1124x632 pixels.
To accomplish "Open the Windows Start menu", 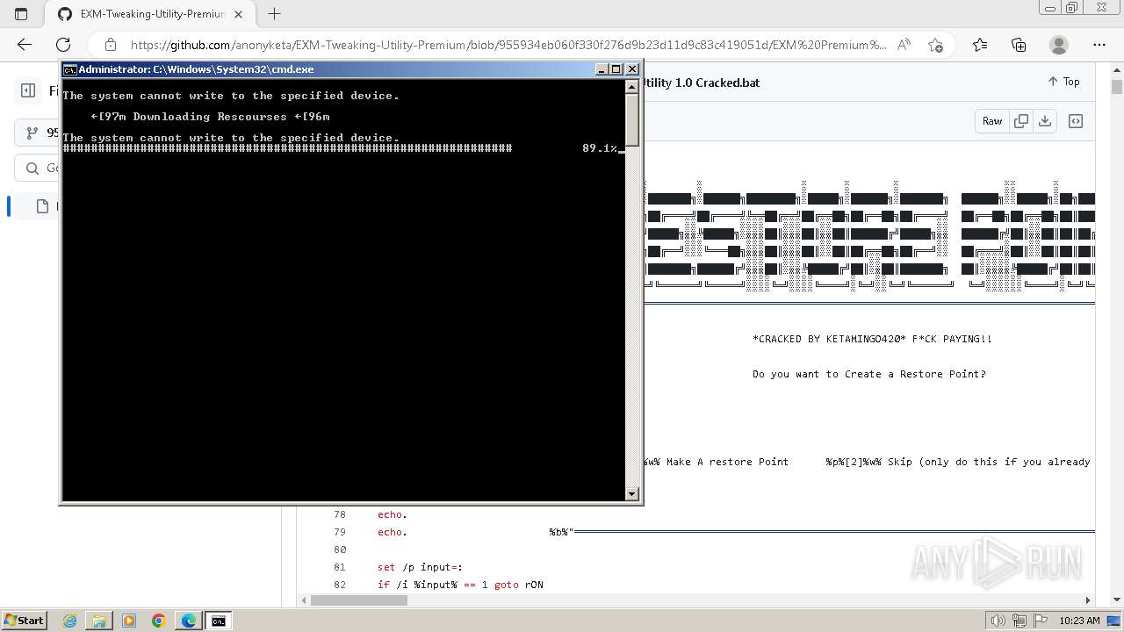I will 24,621.
